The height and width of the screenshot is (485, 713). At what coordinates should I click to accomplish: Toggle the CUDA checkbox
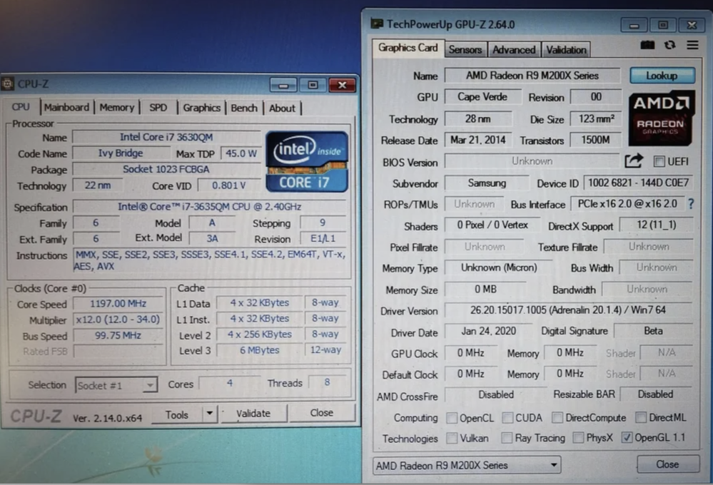tap(507, 417)
